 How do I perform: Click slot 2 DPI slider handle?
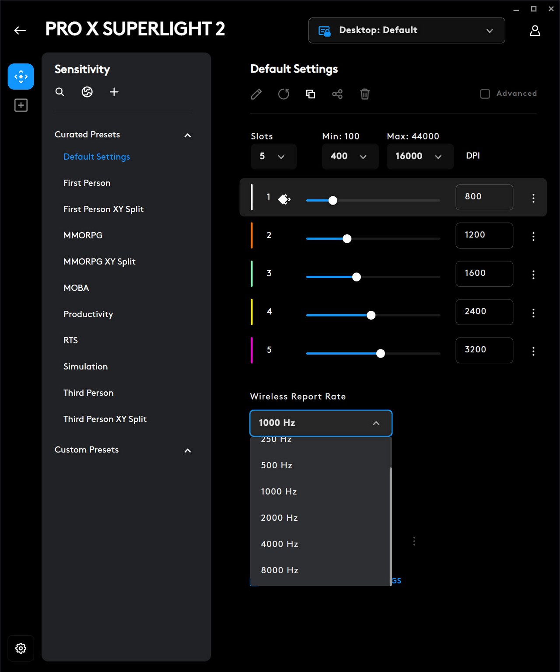pyautogui.click(x=347, y=239)
